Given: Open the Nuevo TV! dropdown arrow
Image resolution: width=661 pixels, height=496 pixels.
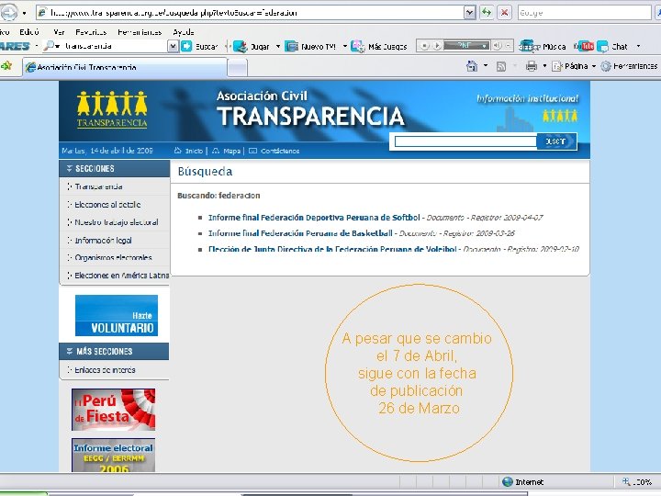Looking at the screenshot, I should click(345, 47).
